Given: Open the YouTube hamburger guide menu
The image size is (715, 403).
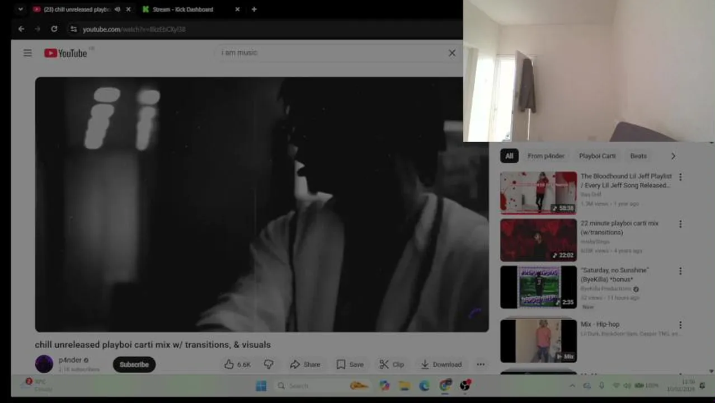Looking at the screenshot, I should [27, 53].
